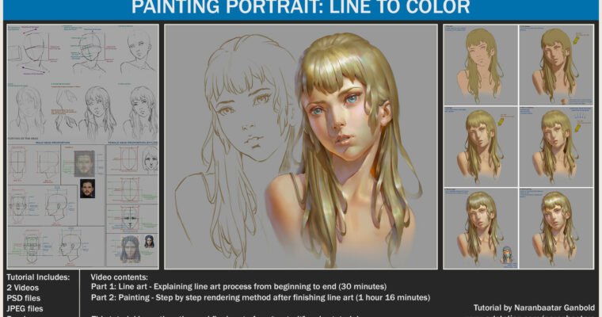Click the "Tutorial Includes:" heading
Image resolution: width=602 pixels, height=317 pixels.
pyautogui.click(x=38, y=277)
